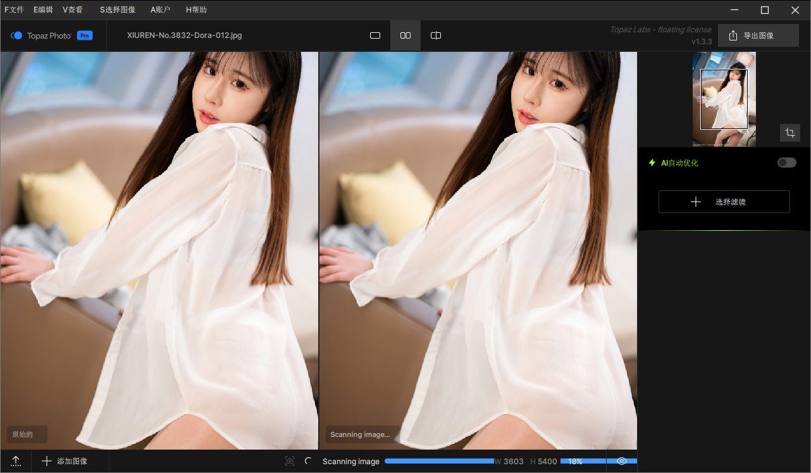Viewport: 811px width, 473px height.
Task: Open the A账户 account menu
Action: click(159, 9)
